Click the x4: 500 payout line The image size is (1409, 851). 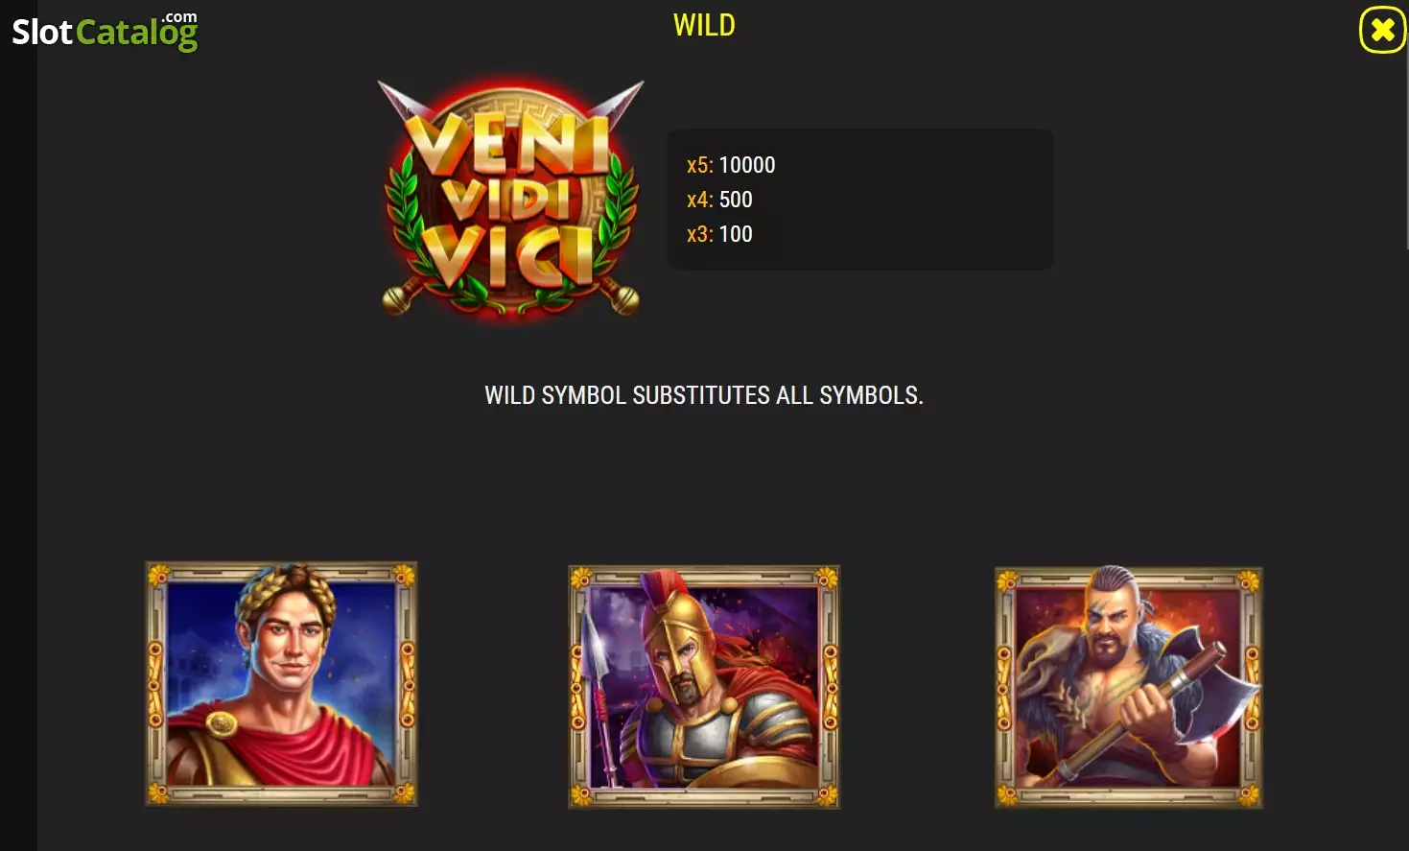pyautogui.click(x=719, y=200)
